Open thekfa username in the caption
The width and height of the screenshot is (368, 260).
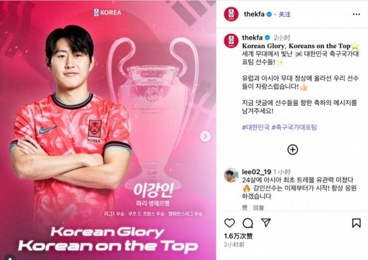pos(252,38)
